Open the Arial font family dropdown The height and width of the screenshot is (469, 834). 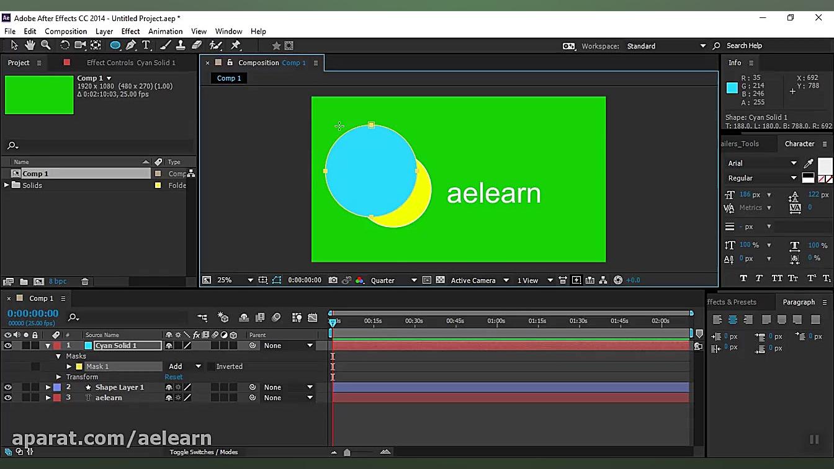pos(762,163)
